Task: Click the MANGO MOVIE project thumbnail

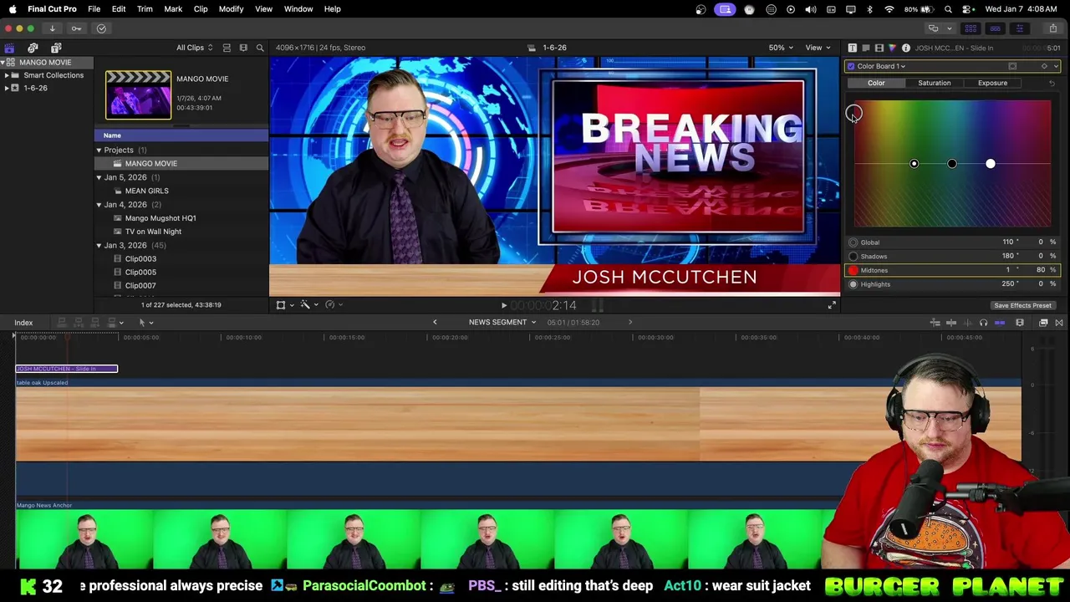Action: (x=138, y=94)
